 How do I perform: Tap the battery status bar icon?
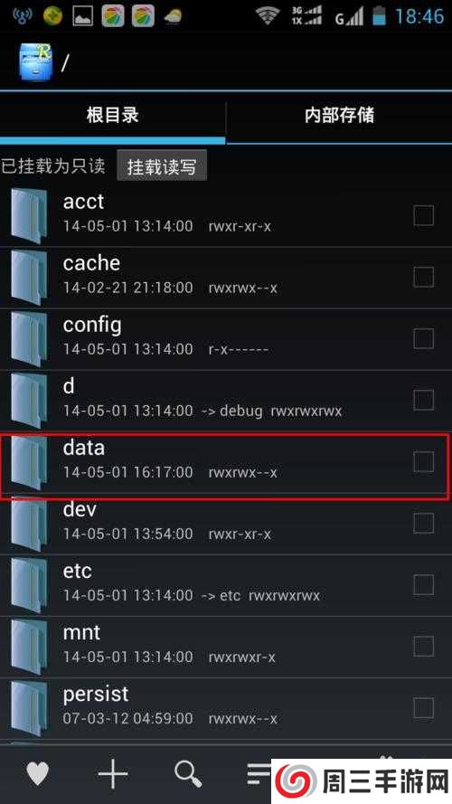pyautogui.click(x=379, y=16)
